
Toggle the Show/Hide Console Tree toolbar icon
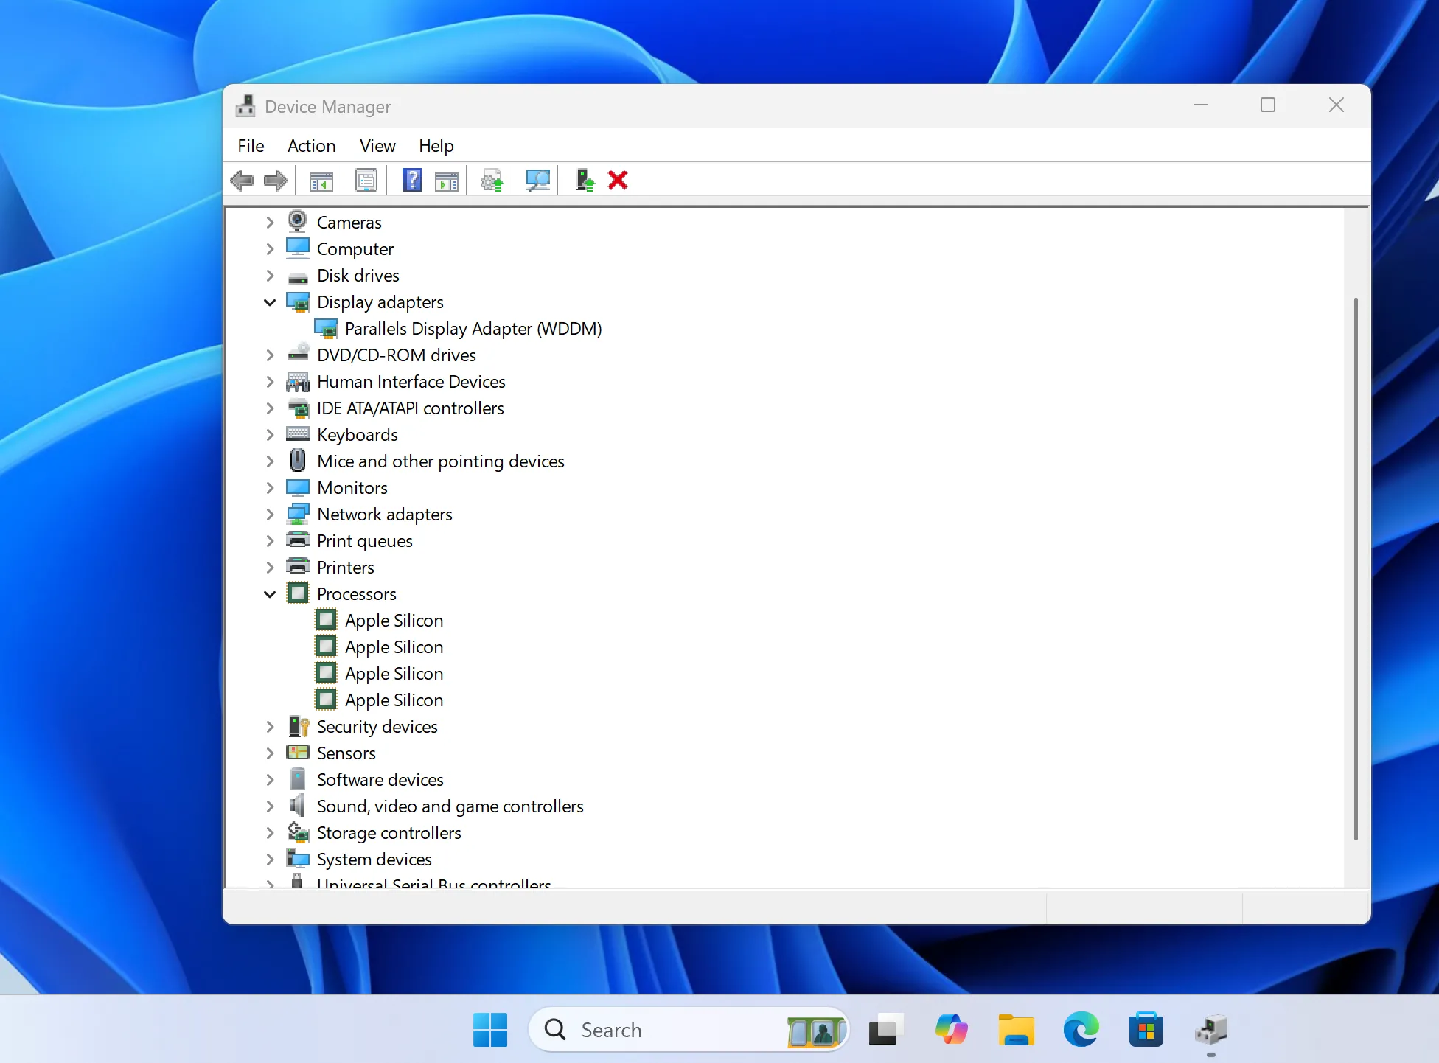(320, 180)
